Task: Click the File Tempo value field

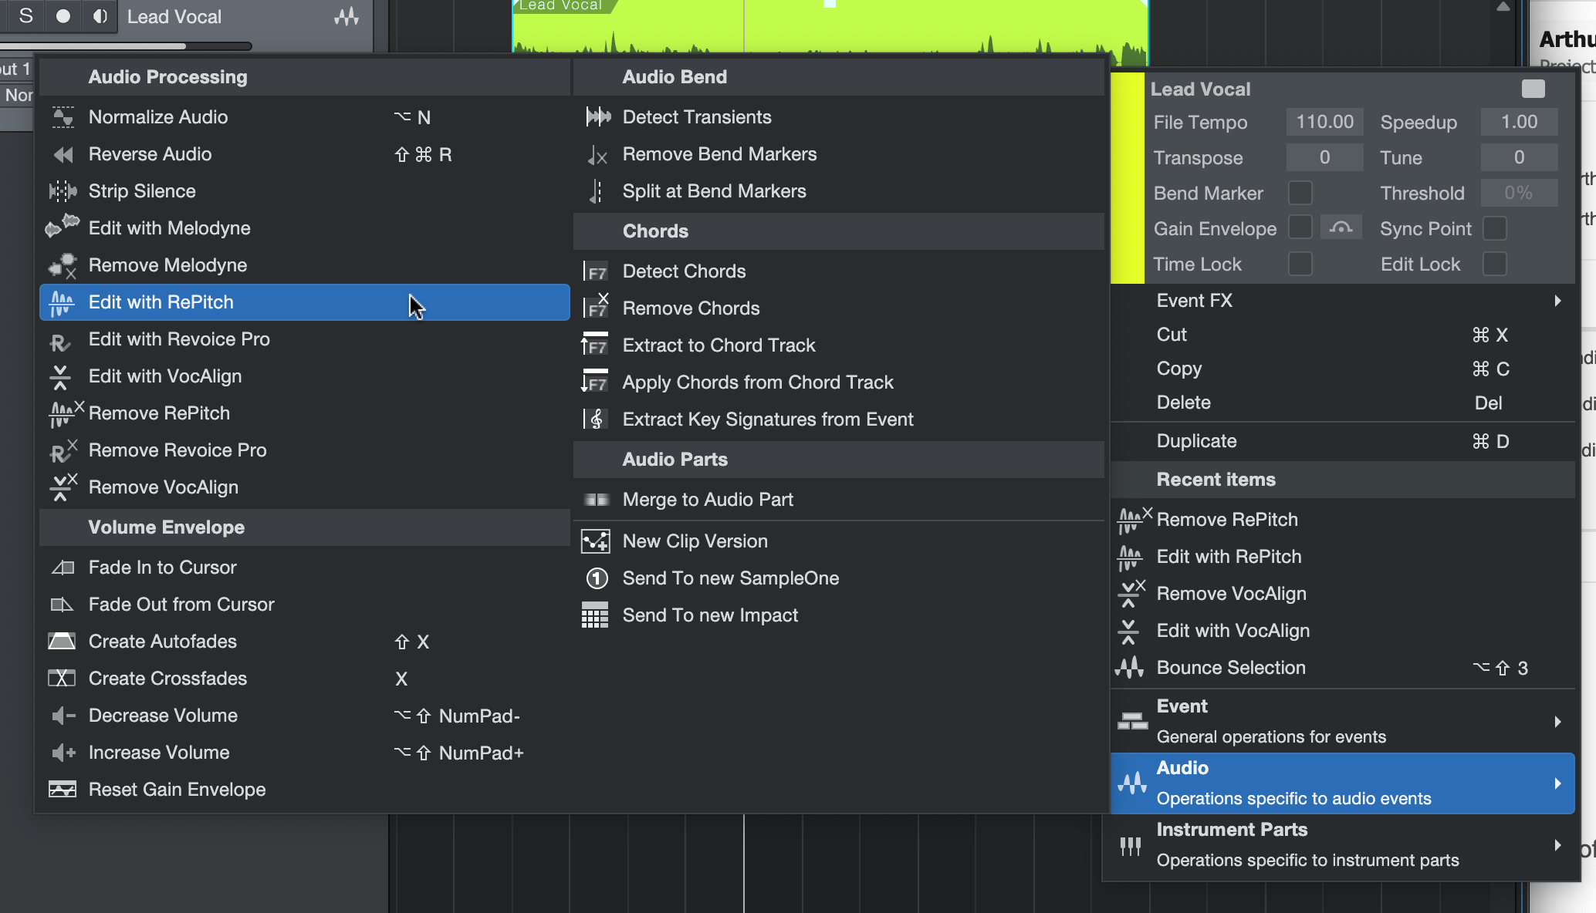Action: [1324, 122]
